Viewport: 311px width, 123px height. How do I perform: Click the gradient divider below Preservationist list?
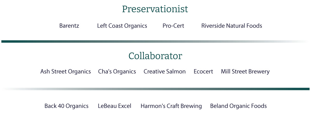pyautogui.click(x=155, y=41)
